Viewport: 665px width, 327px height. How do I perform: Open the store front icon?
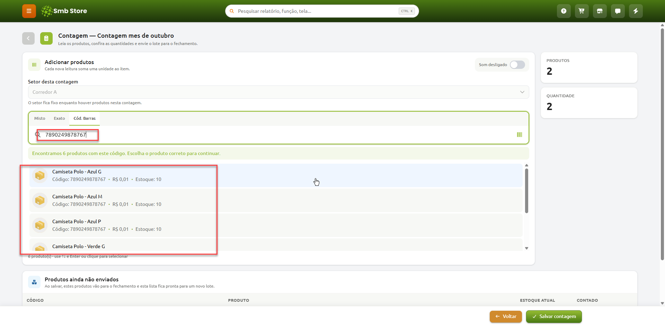tap(600, 11)
